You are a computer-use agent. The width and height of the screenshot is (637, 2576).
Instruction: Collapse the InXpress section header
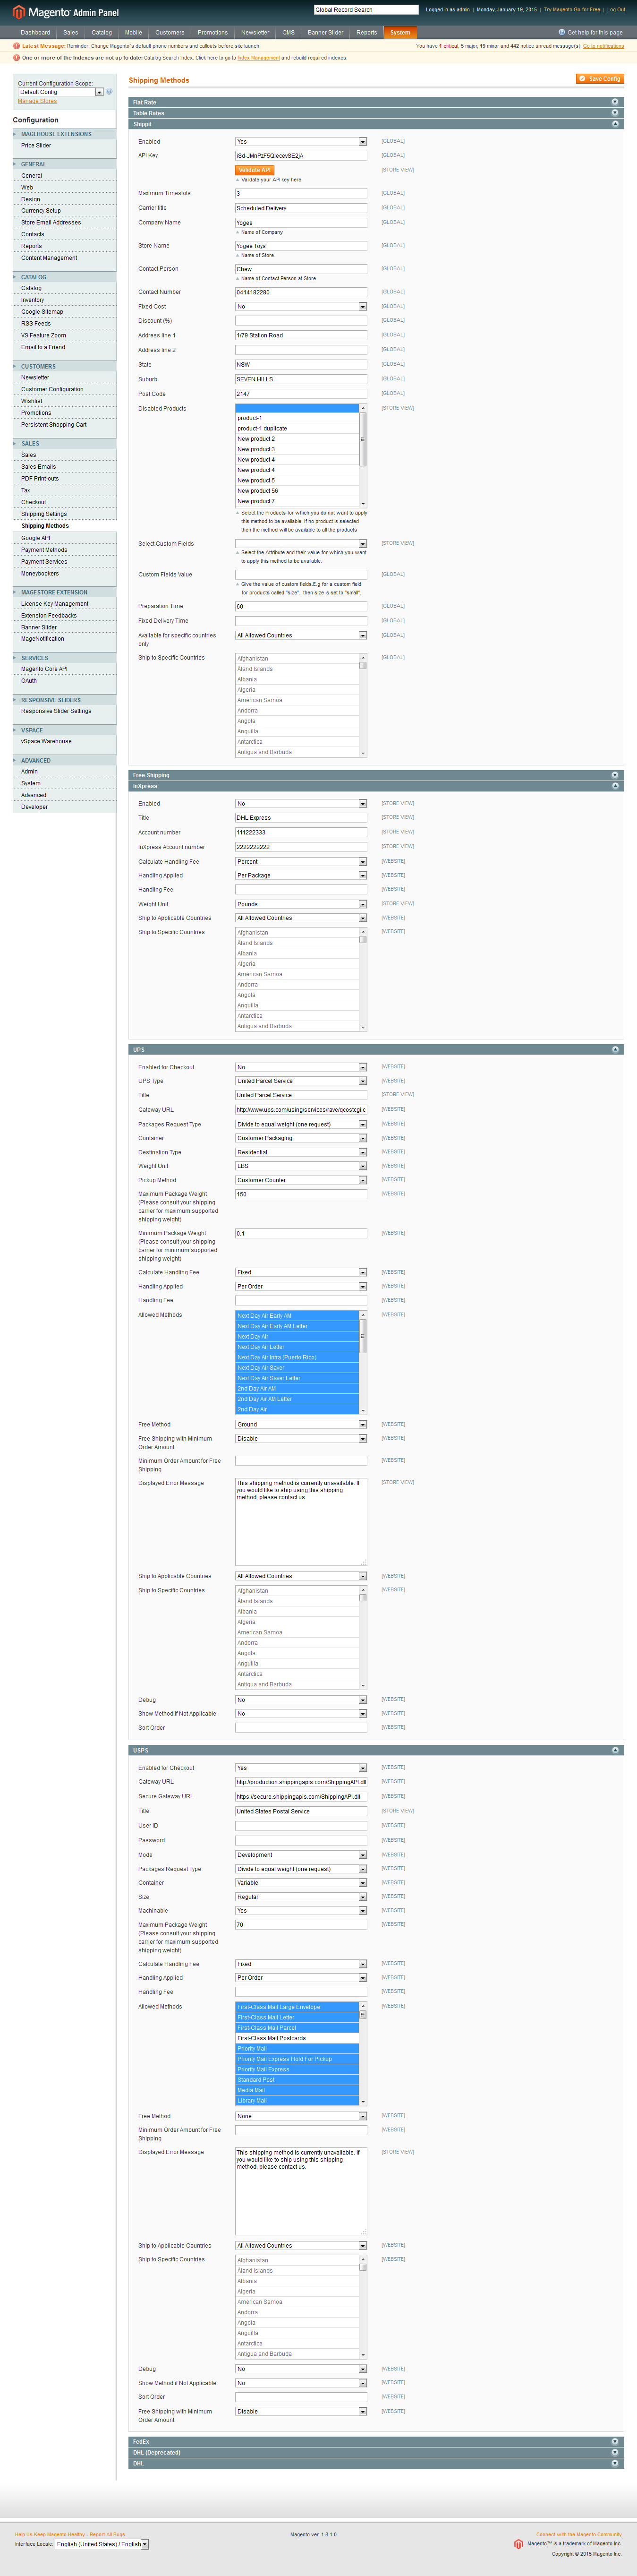pyautogui.click(x=376, y=786)
